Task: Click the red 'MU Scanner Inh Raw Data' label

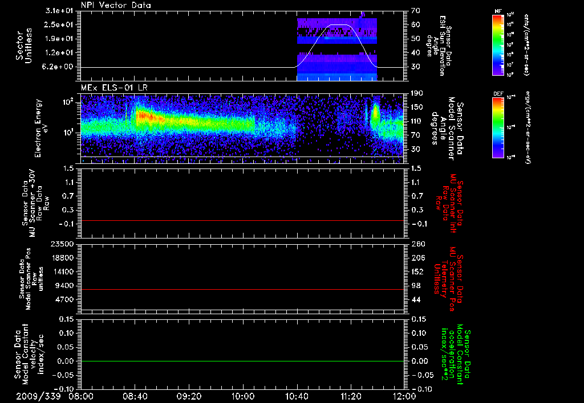Action: [x=449, y=203]
